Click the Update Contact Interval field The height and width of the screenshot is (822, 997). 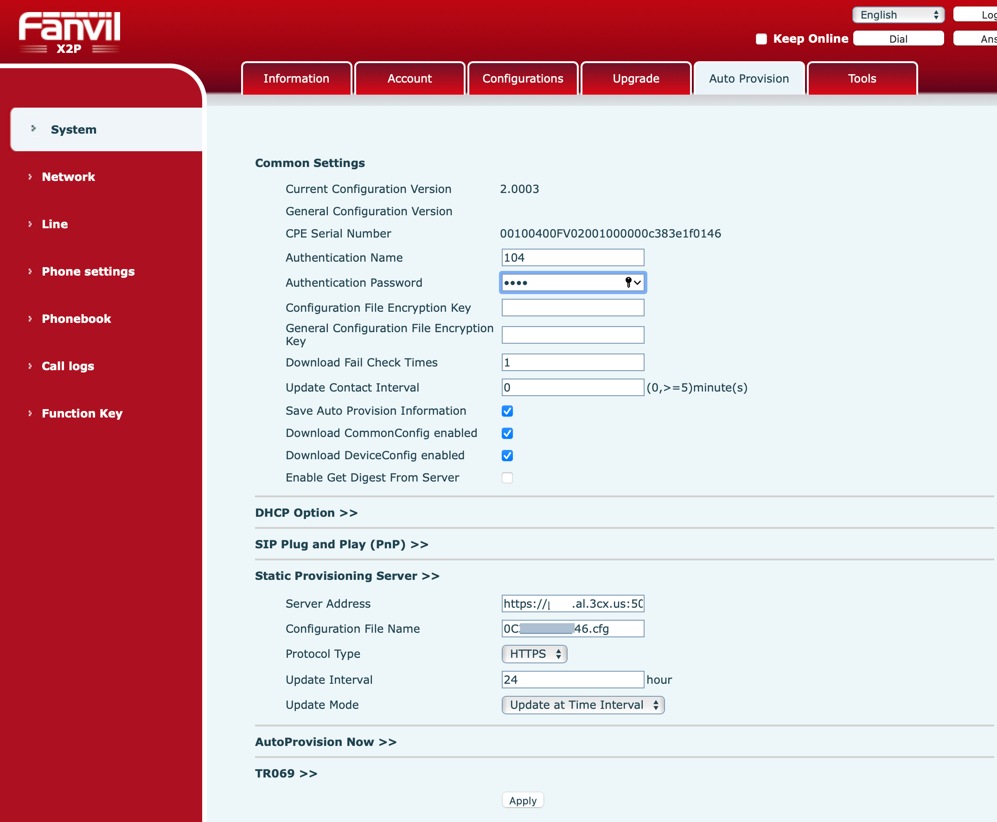point(573,388)
